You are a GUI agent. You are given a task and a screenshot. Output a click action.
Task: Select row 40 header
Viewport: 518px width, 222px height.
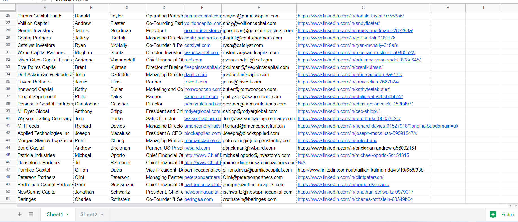tap(8, 118)
